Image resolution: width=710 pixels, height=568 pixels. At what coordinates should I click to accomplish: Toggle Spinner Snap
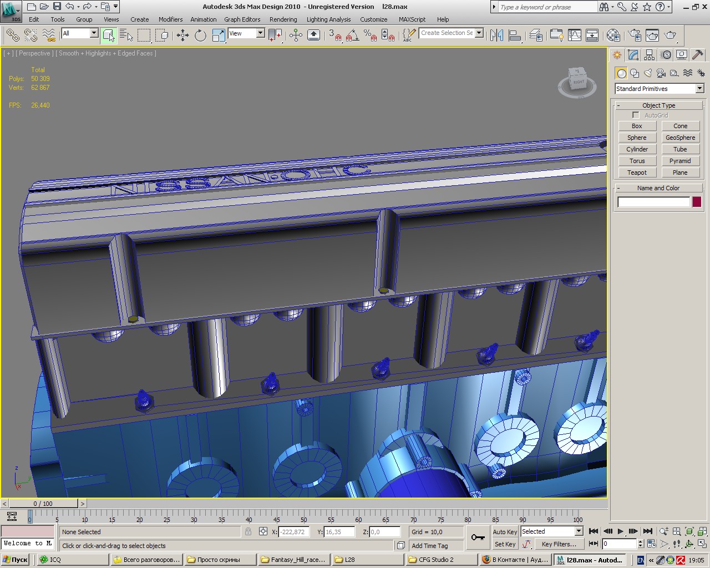pos(388,35)
